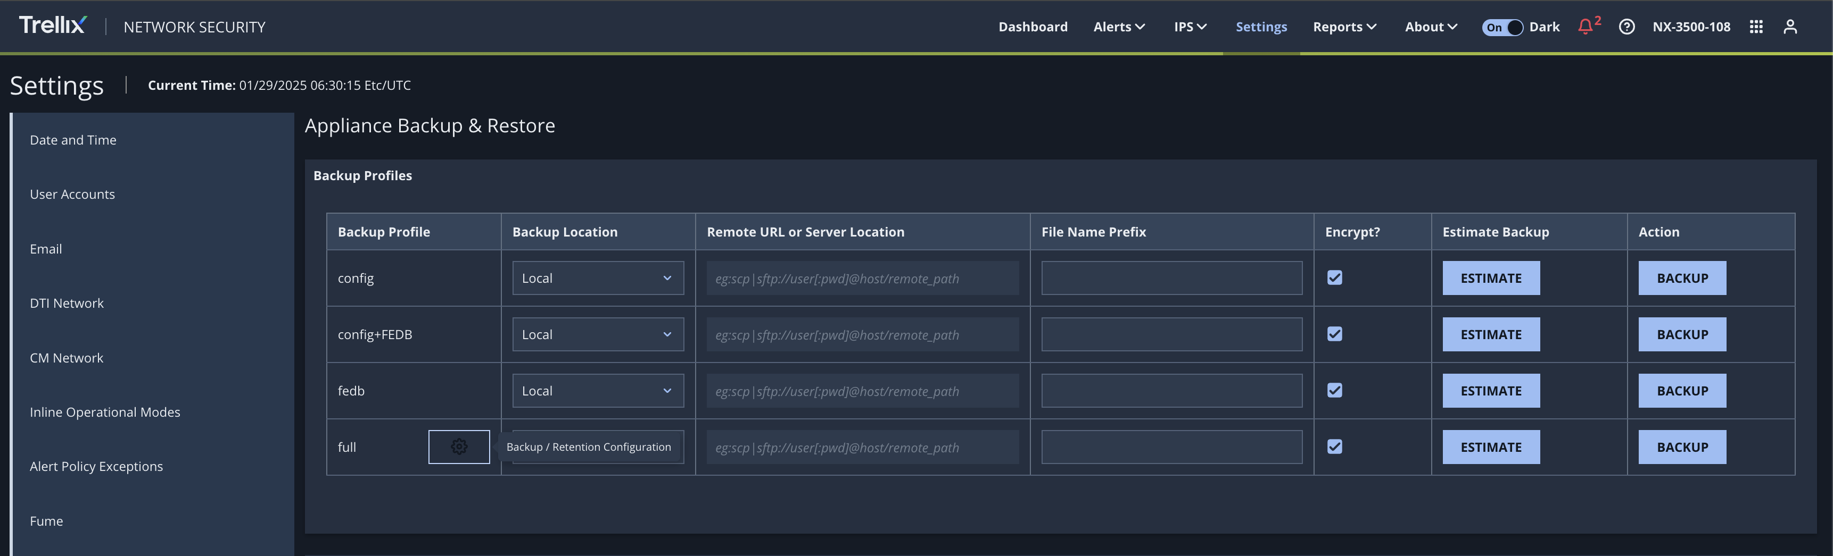Uncheck the Encrypt checkbox for full

pyautogui.click(x=1335, y=446)
